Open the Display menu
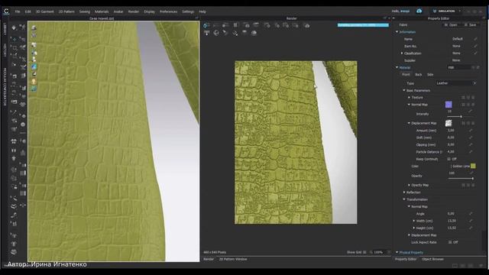The image size is (489, 275). pyautogui.click(x=149, y=11)
